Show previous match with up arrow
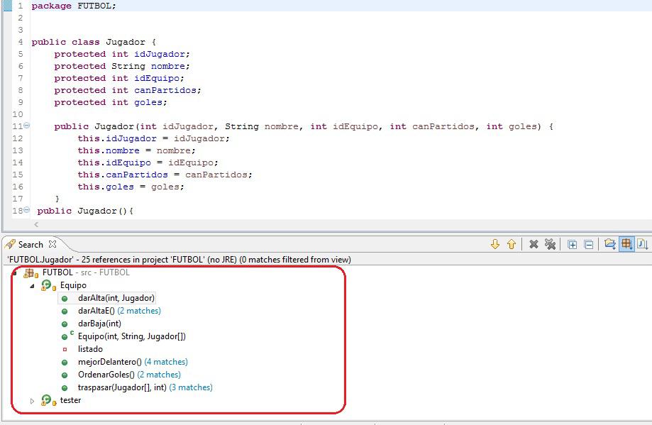The image size is (652, 425). pos(511,244)
